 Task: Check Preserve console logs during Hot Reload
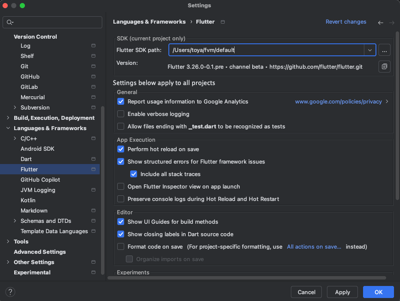coord(121,199)
